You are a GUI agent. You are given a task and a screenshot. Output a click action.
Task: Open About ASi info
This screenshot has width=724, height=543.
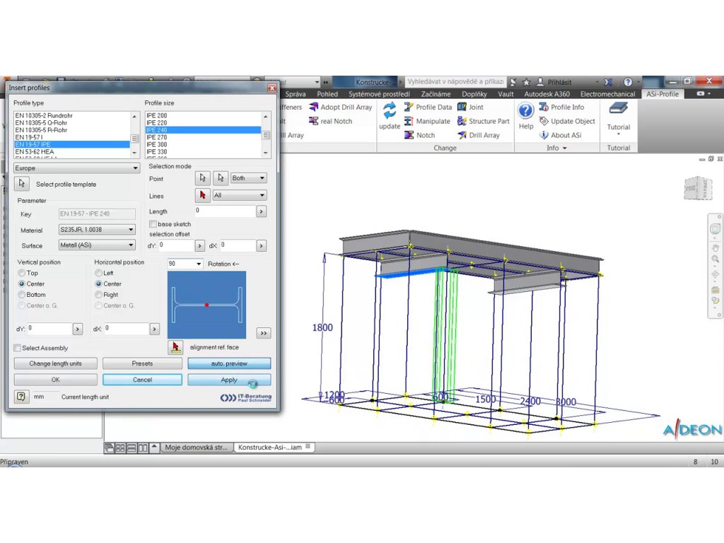560,135
